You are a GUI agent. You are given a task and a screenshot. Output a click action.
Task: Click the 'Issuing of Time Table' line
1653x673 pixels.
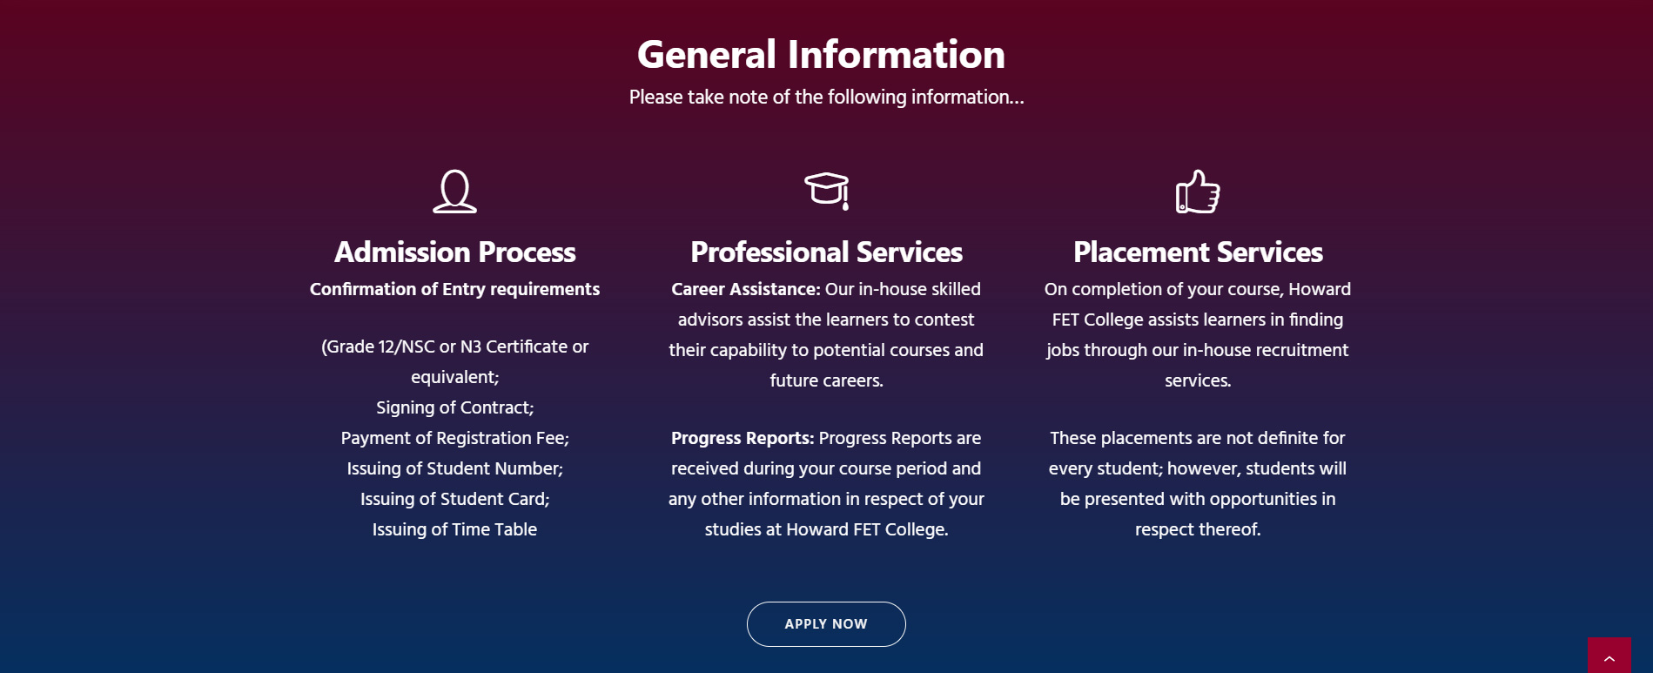click(x=454, y=529)
